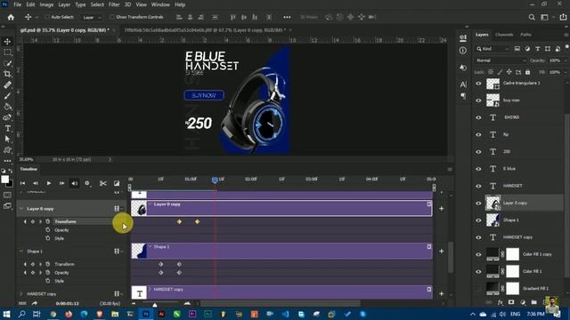The height and width of the screenshot is (320, 570).
Task: Go to first frame of timeline
Action: (x=22, y=183)
